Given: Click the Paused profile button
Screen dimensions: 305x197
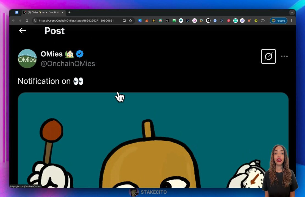Looking at the screenshot, I should 279,21.
